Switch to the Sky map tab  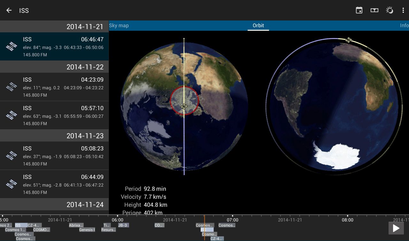119,26
